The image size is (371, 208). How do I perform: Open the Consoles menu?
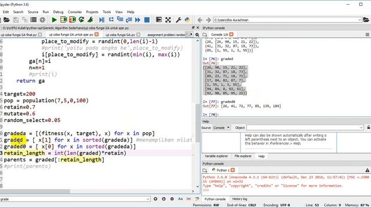[75, 12]
